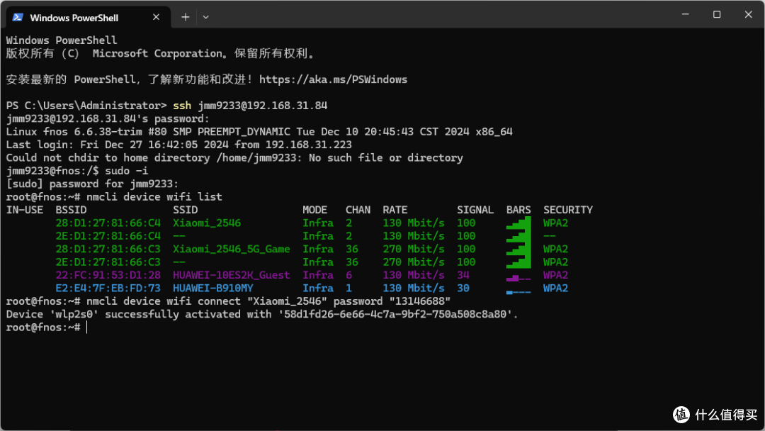Viewport: 765px width, 431px height.
Task: Click BSSID 2E:D1:27:81:66:C3
Action: coord(108,262)
